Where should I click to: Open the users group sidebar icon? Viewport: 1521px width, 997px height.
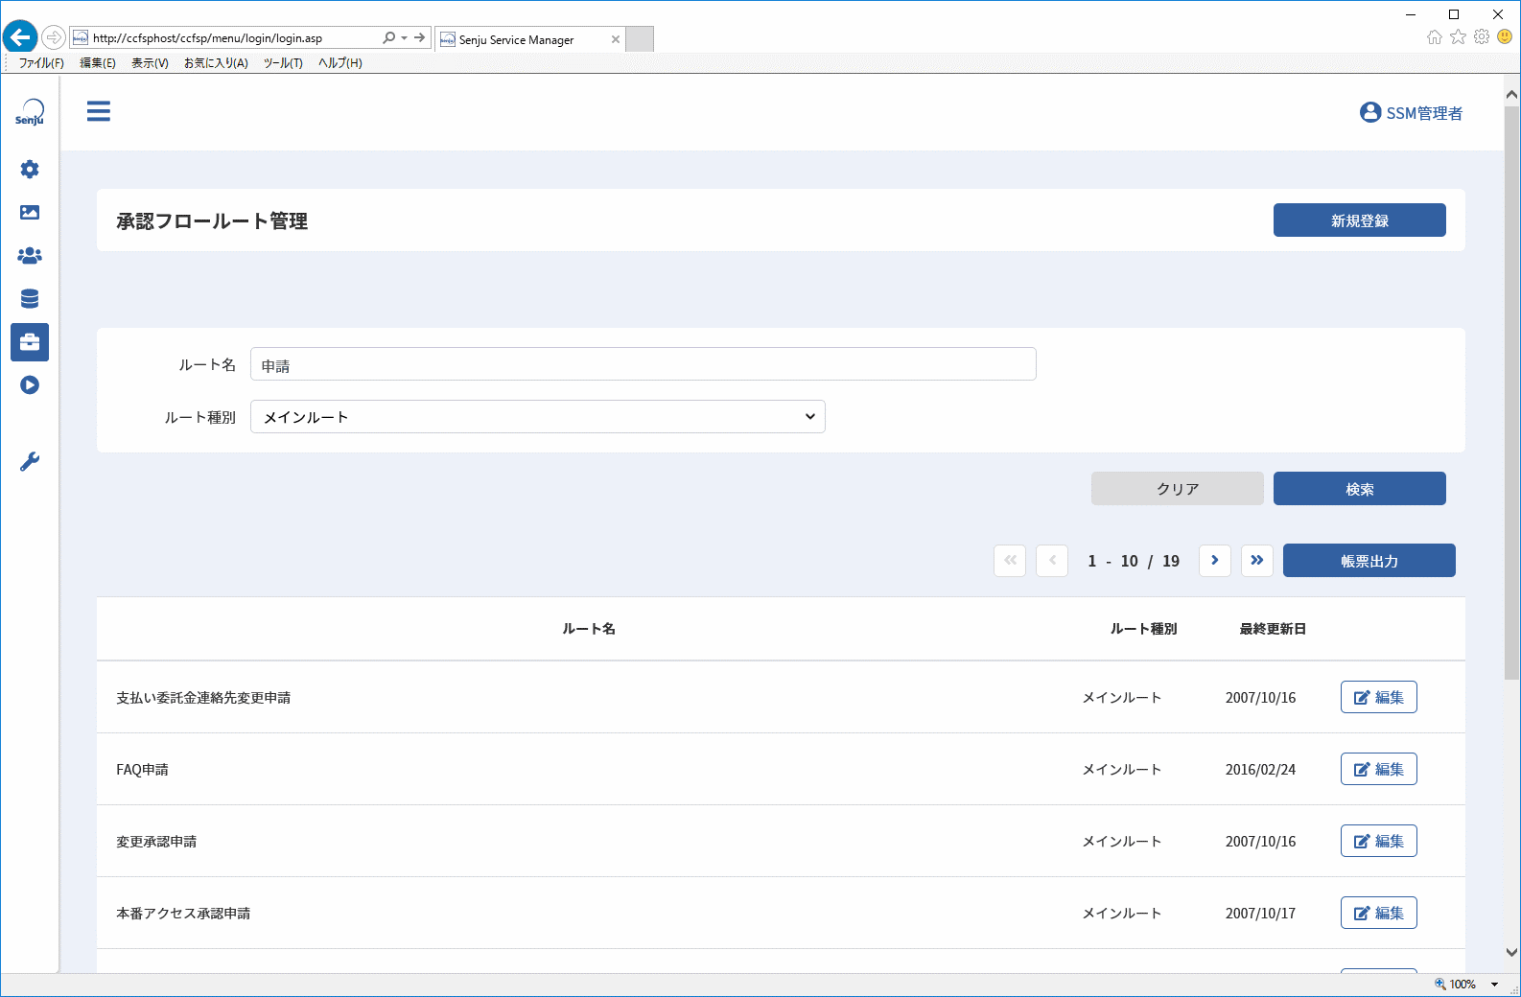pos(30,256)
